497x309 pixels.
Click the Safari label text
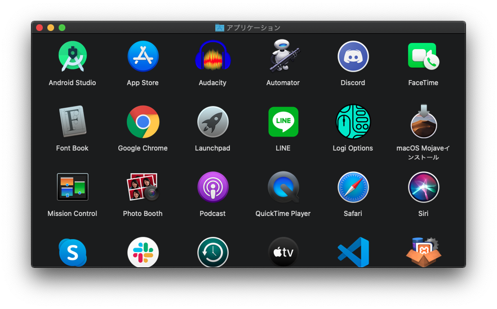[x=353, y=214]
